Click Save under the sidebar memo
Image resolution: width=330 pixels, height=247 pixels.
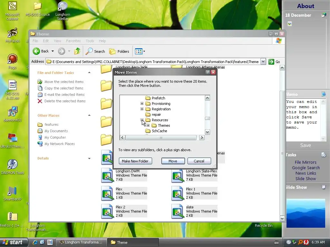point(306,145)
